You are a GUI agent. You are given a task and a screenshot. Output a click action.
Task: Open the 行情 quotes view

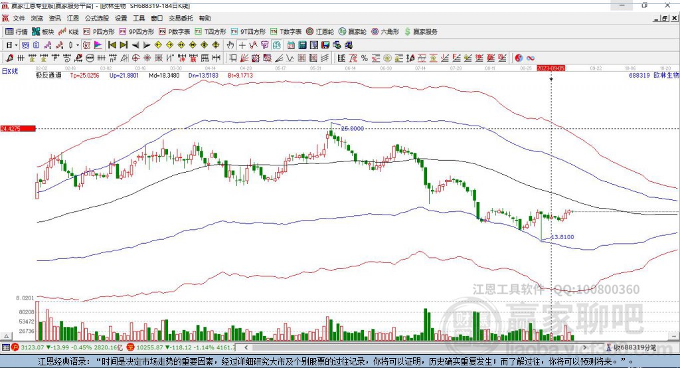click(x=16, y=32)
